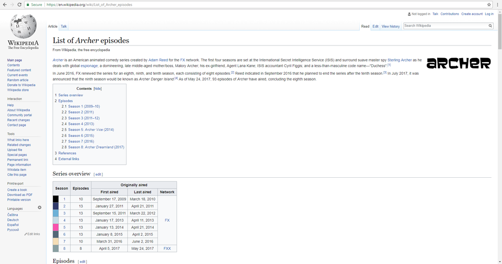The height and width of the screenshot is (264, 502).
Task: Select the Read tab
Action: (x=365, y=27)
